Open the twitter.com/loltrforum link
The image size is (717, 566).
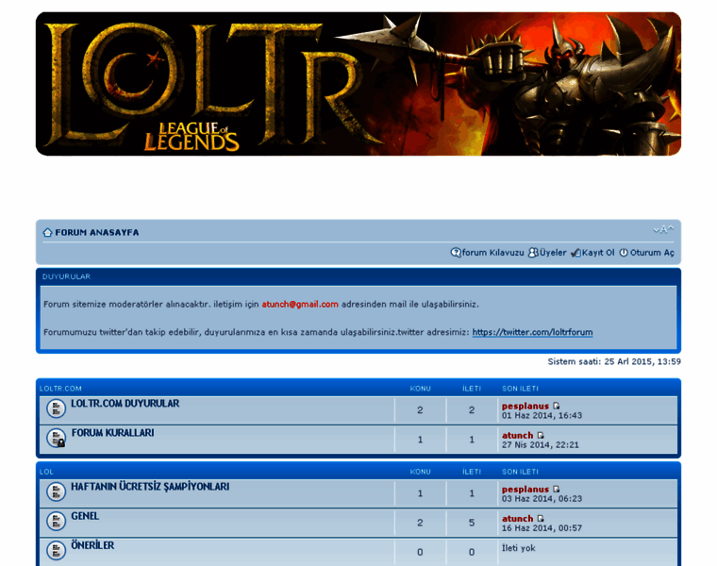tap(532, 332)
